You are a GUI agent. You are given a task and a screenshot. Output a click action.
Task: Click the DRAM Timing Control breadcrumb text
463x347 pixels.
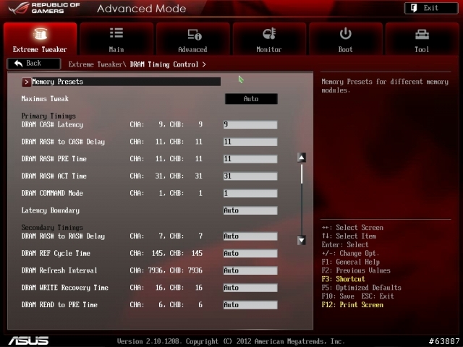[164, 64]
